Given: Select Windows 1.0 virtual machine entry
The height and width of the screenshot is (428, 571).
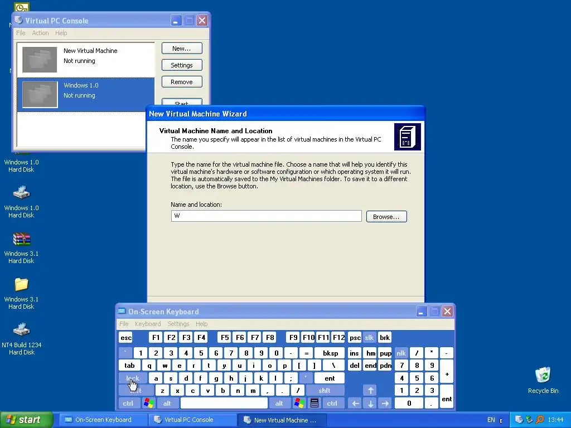Looking at the screenshot, I should 86,94.
